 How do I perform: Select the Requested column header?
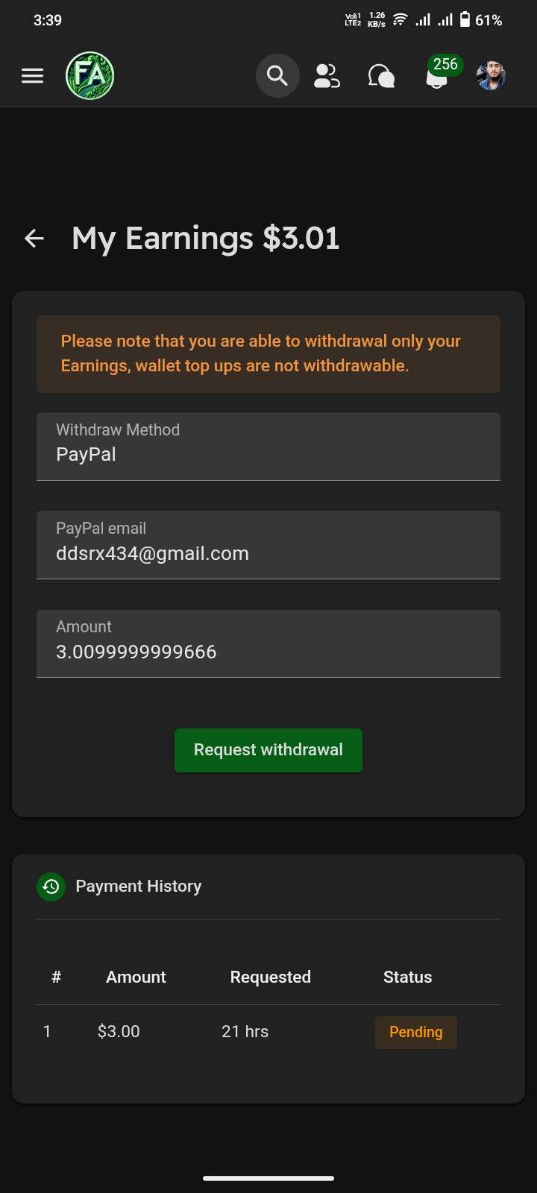[271, 977]
